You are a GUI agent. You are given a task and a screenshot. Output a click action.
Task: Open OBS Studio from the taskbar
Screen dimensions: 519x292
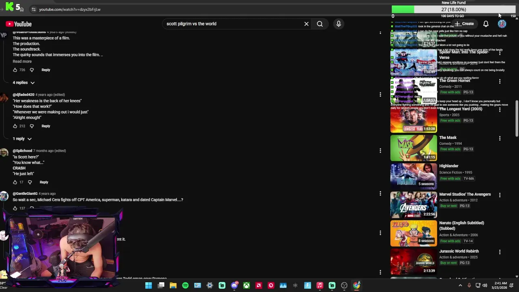[344, 286]
